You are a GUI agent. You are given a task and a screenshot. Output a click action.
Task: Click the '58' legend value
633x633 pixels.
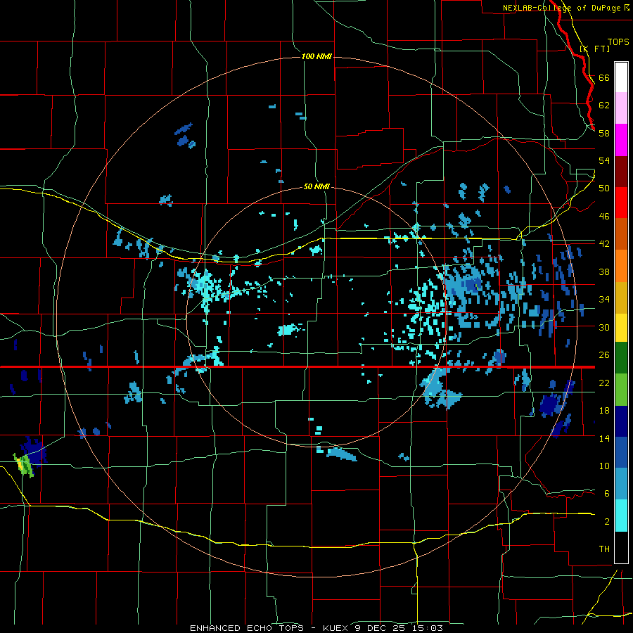click(604, 133)
